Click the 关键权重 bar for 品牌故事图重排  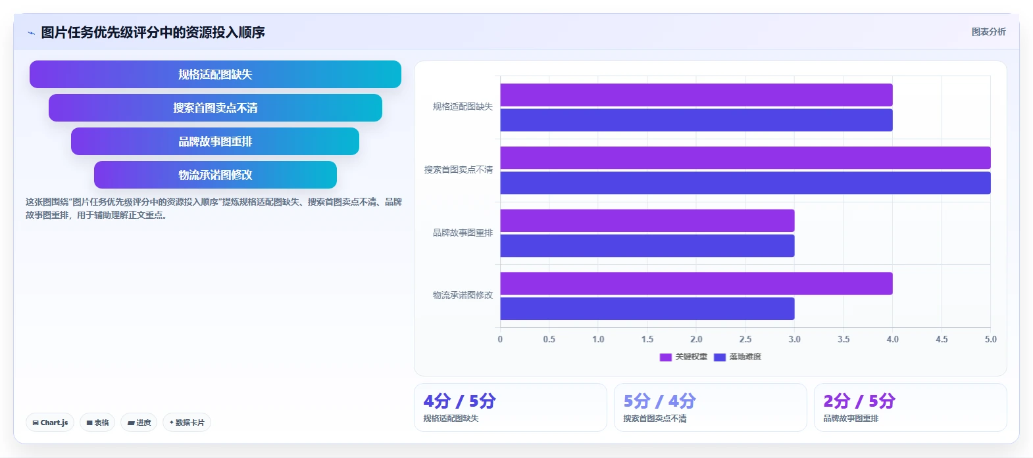click(x=647, y=221)
